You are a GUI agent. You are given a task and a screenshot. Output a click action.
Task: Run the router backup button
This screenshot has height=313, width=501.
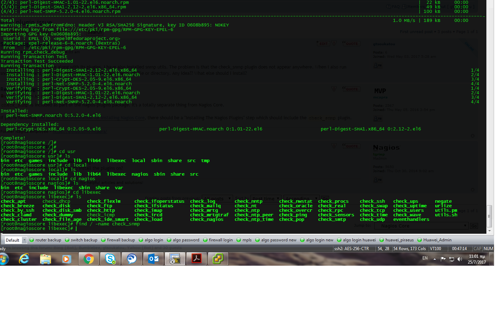46,240
